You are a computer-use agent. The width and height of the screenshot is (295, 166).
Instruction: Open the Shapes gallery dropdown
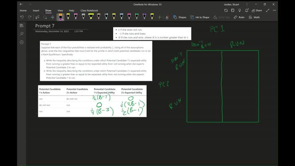click(180, 17)
